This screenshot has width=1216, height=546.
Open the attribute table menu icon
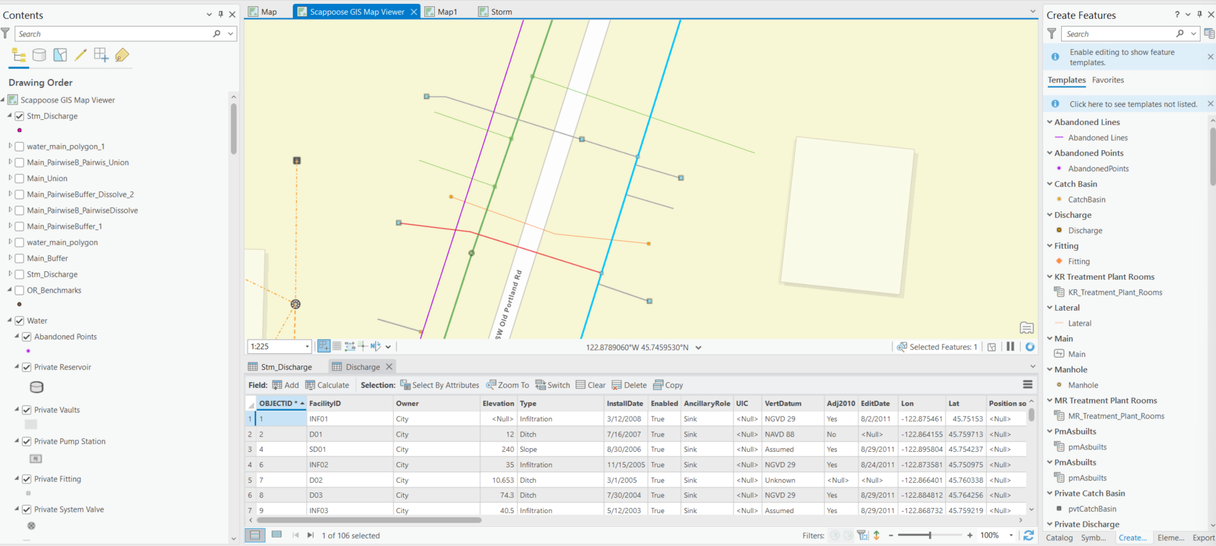1028,385
